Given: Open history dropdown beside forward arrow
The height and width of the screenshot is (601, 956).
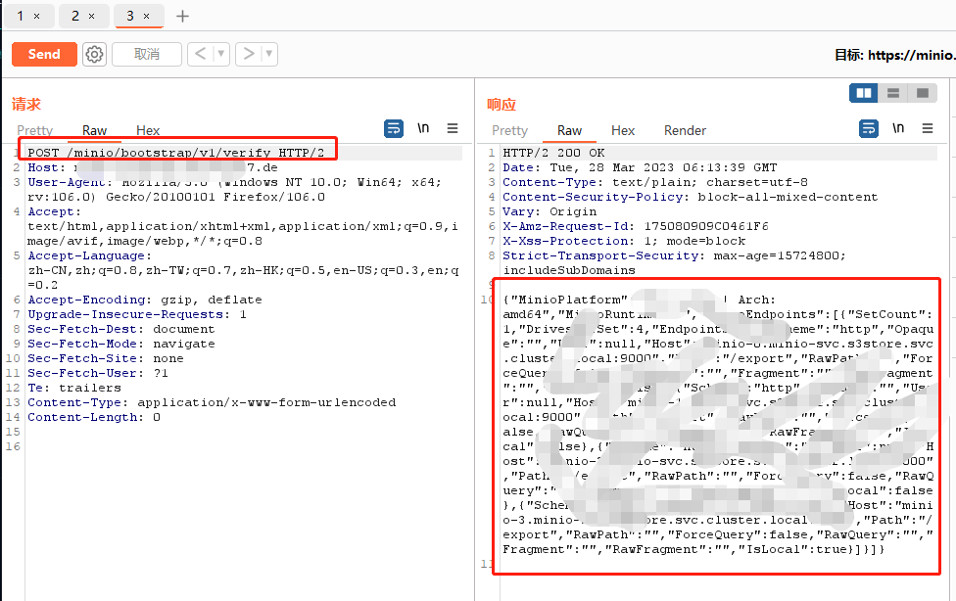Looking at the screenshot, I should coord(269,54).
